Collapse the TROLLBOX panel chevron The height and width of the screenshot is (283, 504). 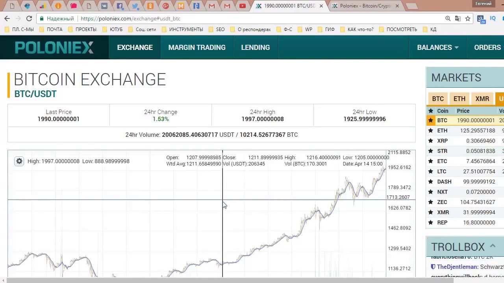[493, 246]
